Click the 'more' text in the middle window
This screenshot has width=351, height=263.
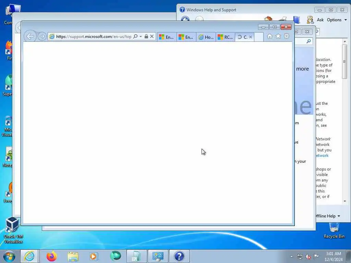(302, 69)
